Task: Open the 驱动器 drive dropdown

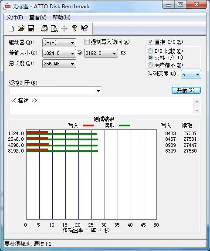Action: [59, 43]
